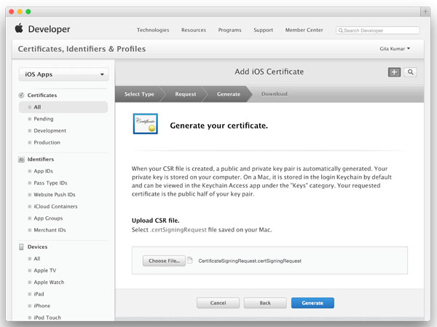This screenshot has height=327, width=437.
Task: Select Apple Watch devices
Action: (x=49, y=282)
